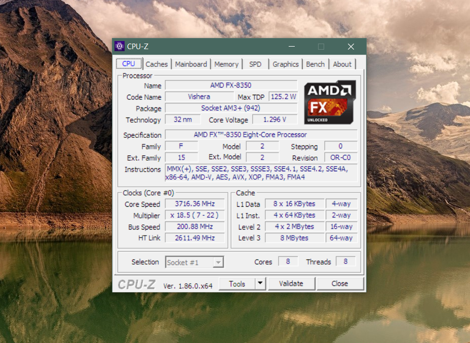Click the Stepping value 0
The image size is (470, 343).
pos(341,146)
